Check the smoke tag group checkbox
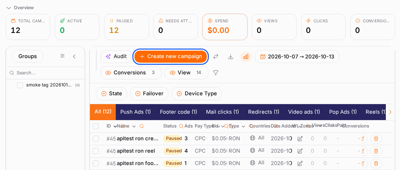The image size is (400, 170). tap(20, 85)
